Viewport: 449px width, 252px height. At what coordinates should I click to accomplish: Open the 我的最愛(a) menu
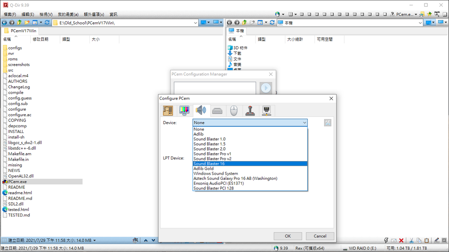[68, 14]
